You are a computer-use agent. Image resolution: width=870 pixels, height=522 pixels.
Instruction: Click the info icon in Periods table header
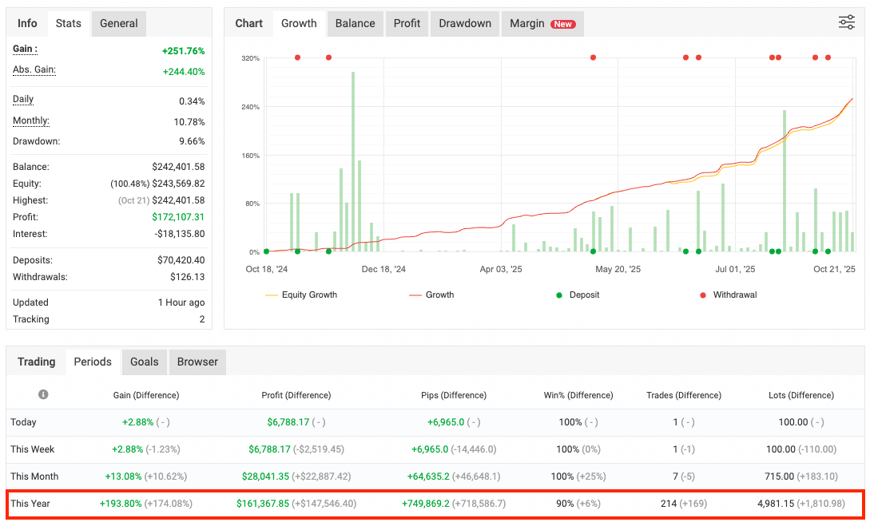pyautogui.click(x=43, y=394)
